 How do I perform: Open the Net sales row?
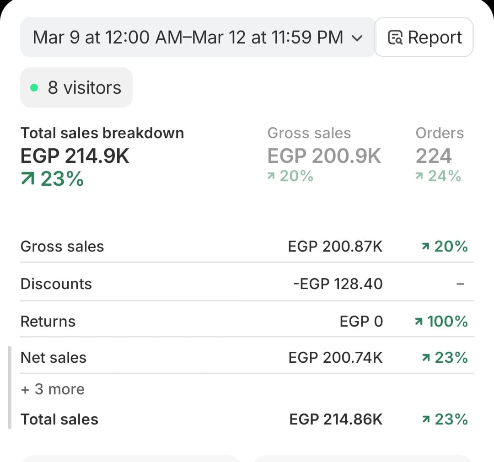(x=54, y=358)
